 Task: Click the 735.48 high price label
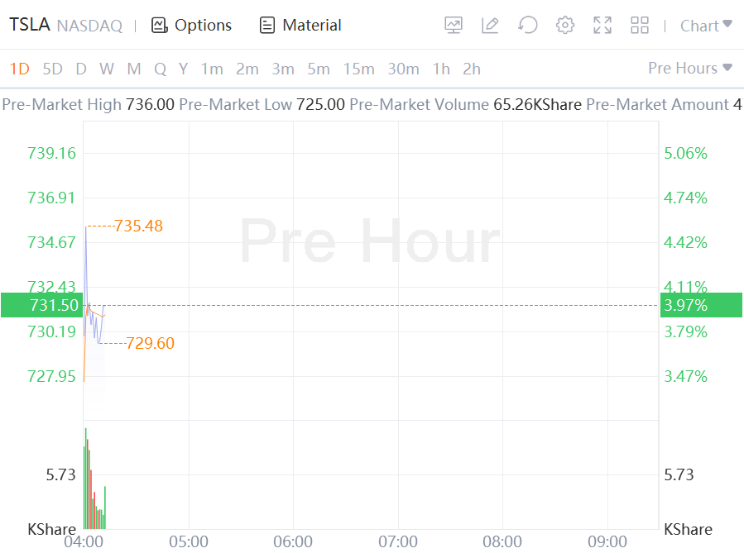pyautogui.click(x=138, y=226)
